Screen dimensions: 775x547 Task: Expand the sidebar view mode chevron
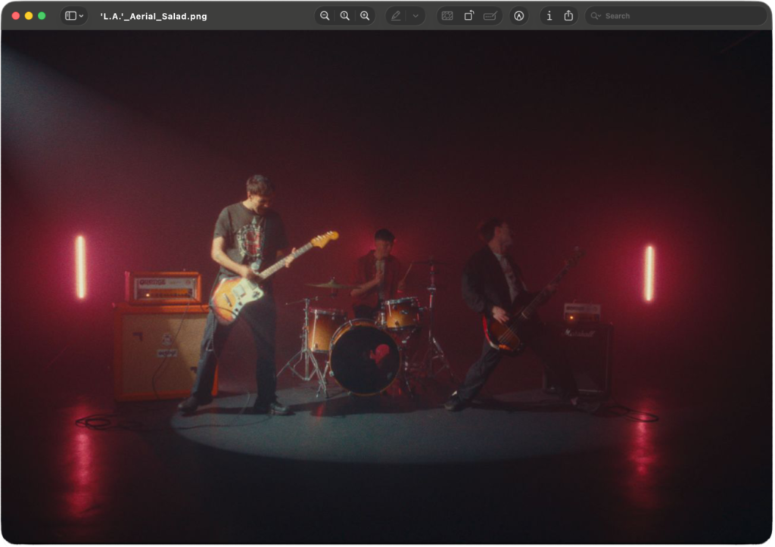(x=81, y=16)
